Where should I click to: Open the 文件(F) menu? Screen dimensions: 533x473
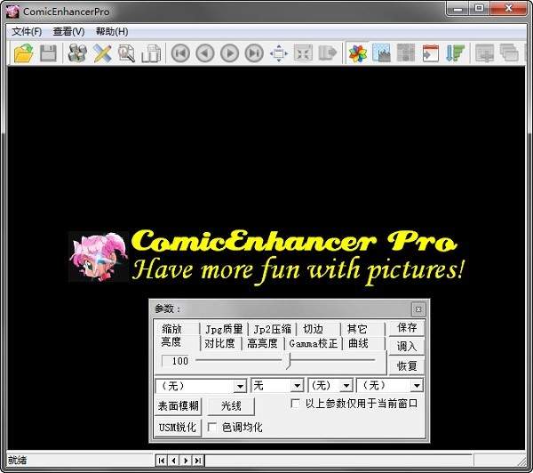27,32
